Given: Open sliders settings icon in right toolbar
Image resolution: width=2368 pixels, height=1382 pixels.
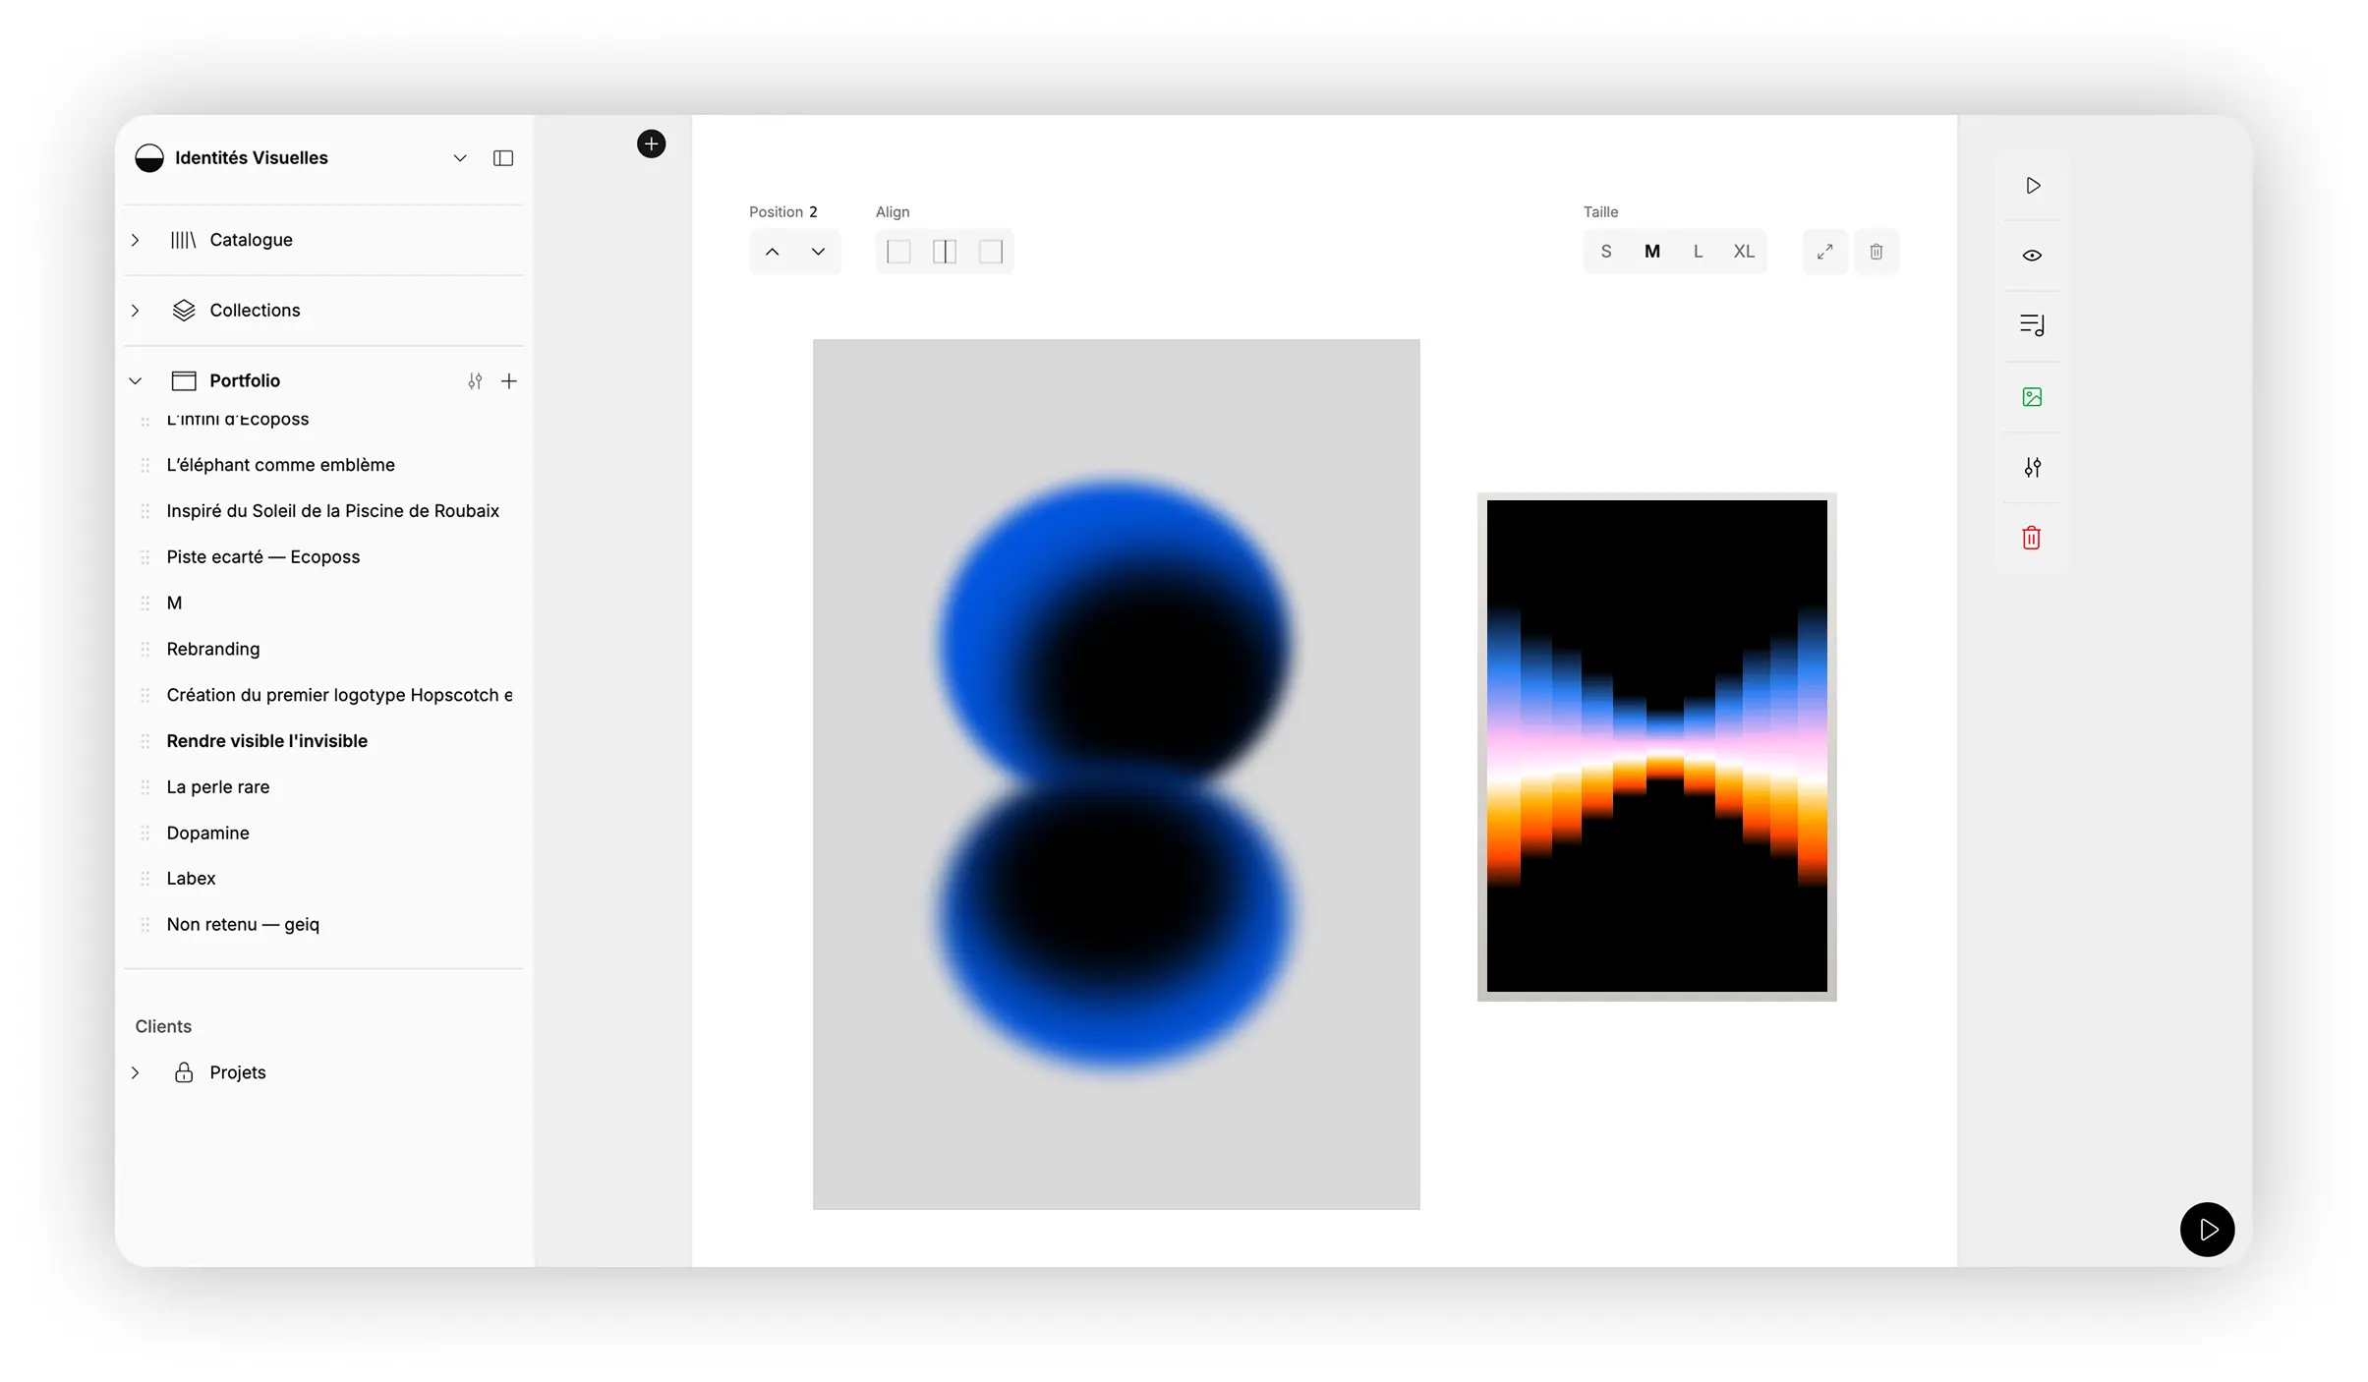Looking at the screenshot, I should point(2032,468).
